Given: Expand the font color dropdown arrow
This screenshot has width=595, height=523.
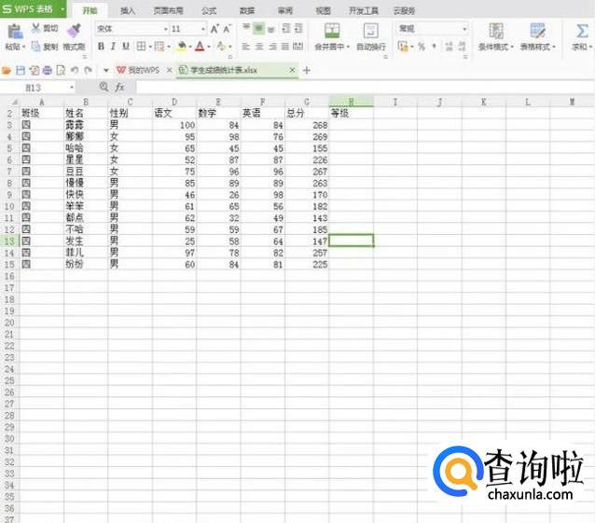Looking at the screenshot, I should (209, 47).
